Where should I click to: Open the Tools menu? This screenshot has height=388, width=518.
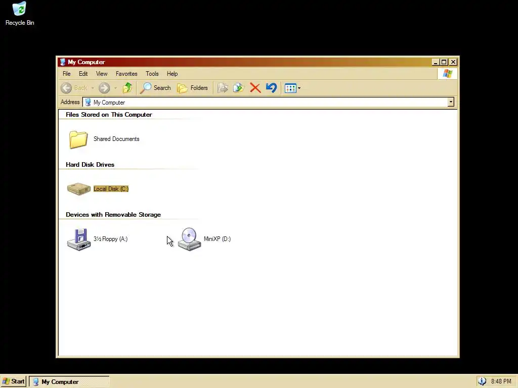click(x=152, y=74)
